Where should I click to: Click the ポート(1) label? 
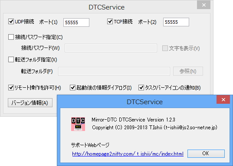coord(49,22)
